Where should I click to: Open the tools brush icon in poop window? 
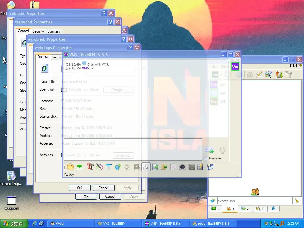(268, 75)
